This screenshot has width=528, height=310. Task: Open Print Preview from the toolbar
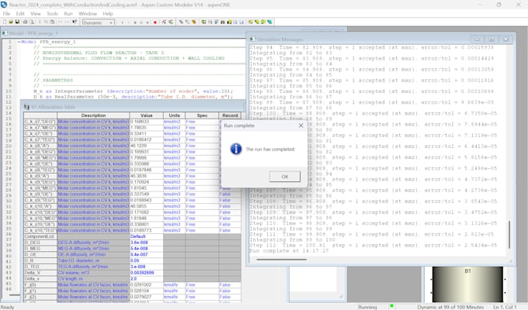pyautogui.click(x=31, y=22)
